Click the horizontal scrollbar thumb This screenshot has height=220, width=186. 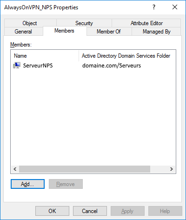[85, 169]
